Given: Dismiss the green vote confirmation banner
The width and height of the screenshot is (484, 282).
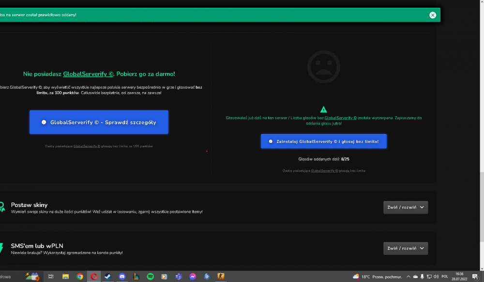Looking at the screenshot, I should 433,15.
